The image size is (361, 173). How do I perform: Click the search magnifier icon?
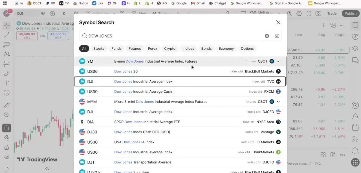(85, 36)
